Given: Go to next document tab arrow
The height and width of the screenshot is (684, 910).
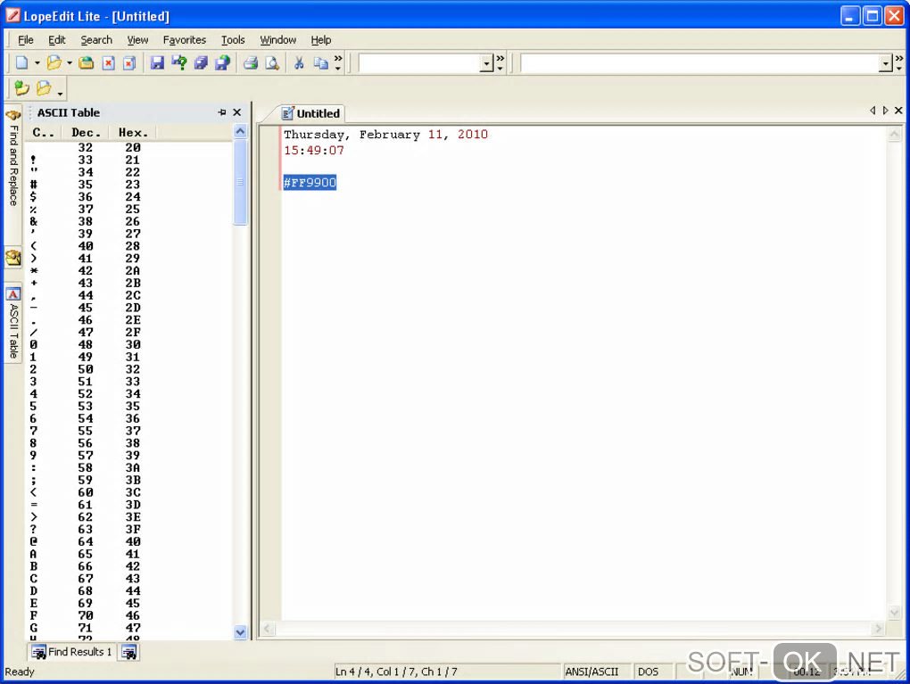Looking at the screenshot, I should (x=885, y=111).
